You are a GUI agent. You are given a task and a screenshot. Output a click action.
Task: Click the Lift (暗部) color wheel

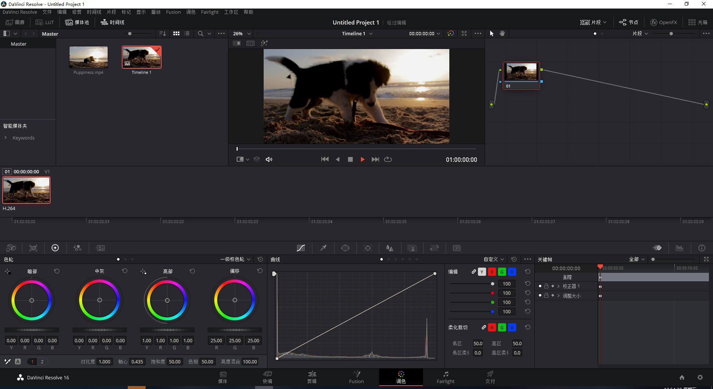(x=32, y=300)
